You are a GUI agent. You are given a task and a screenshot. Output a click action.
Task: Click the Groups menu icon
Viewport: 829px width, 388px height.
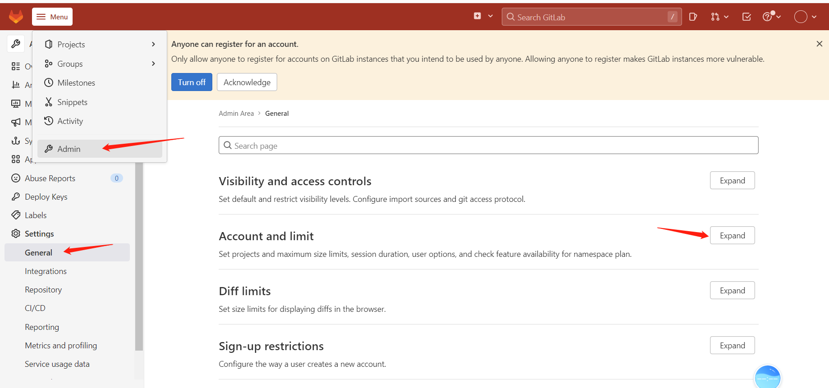pyautogui.click(x=49, y=64)
